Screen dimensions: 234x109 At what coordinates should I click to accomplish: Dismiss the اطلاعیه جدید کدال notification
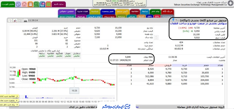17,96
